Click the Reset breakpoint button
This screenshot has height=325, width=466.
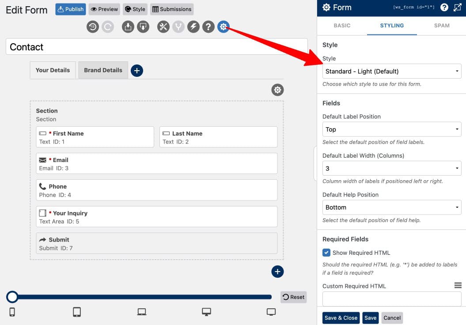click(x=294, y=297)
